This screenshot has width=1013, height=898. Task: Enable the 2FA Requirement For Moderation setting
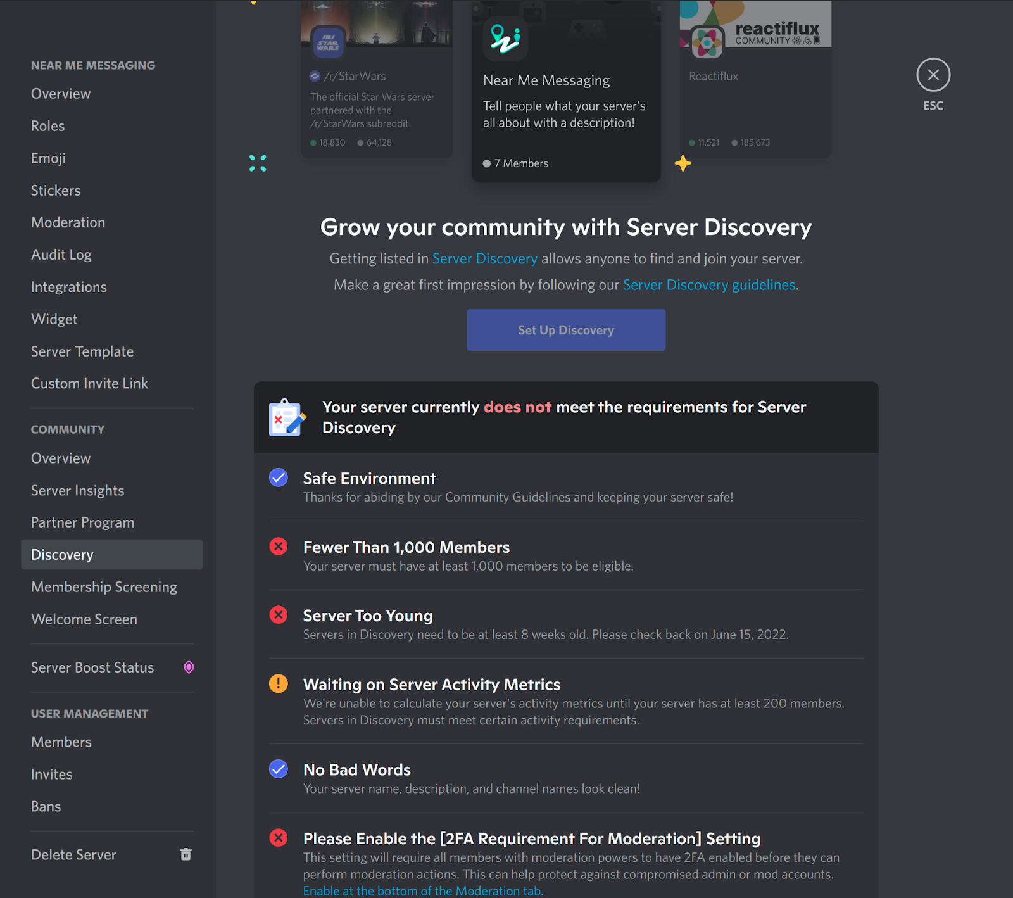pyautogui.click(x=423, y=890)
